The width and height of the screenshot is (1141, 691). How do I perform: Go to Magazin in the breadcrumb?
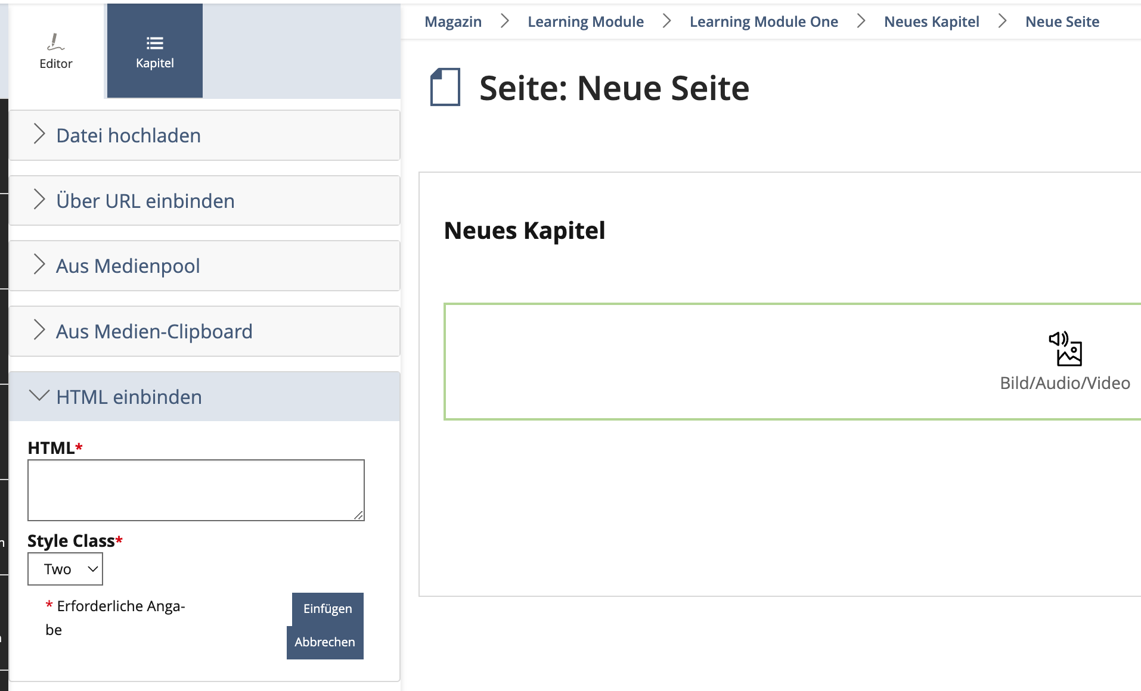(x=453, y=22)
